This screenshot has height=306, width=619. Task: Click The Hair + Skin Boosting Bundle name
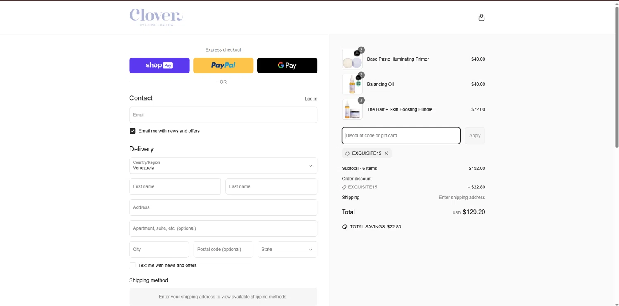[399, 109]
